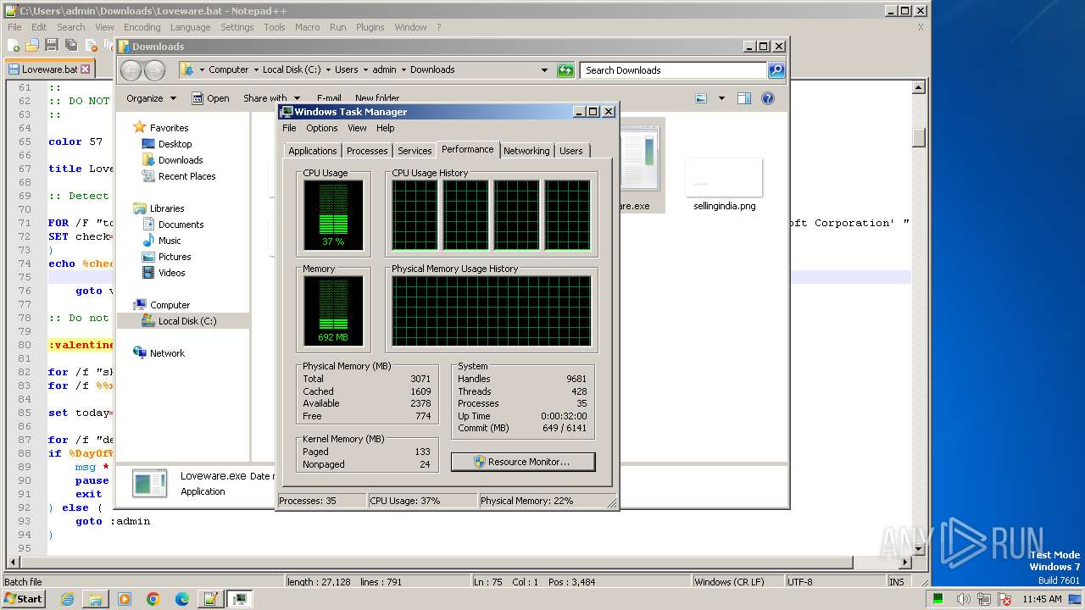Expand the Local Disk (C:) breadcrumb arrow
The image size is (1085, 610).
point(328,70)
